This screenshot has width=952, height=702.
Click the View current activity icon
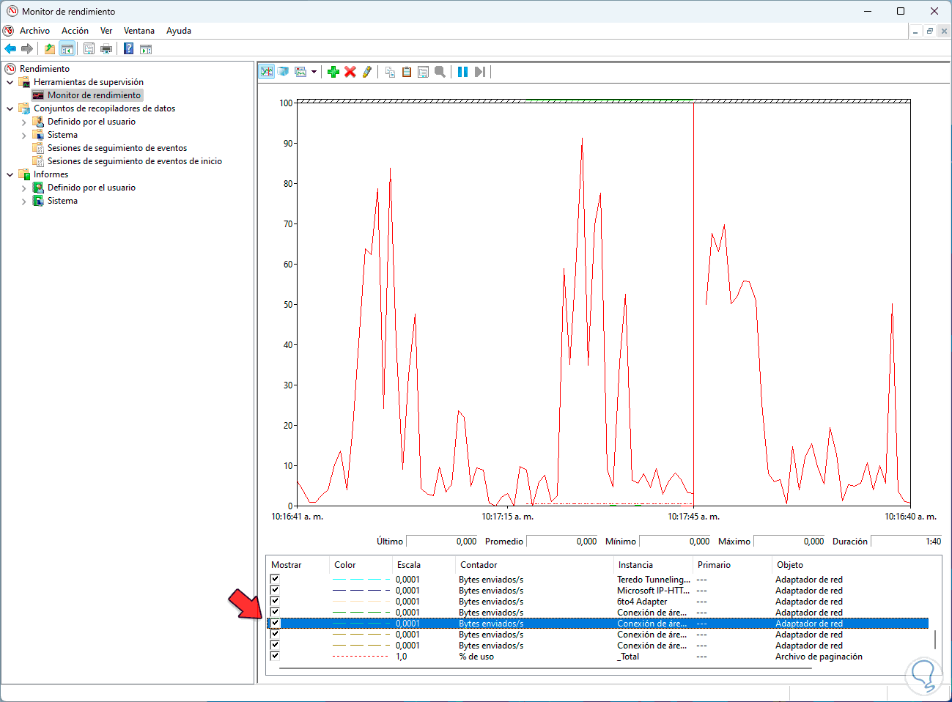[267, 72]
